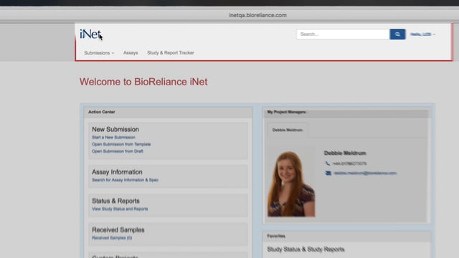
Task: Click View Study Status and Reports link
Action: [x=120, y=209]
